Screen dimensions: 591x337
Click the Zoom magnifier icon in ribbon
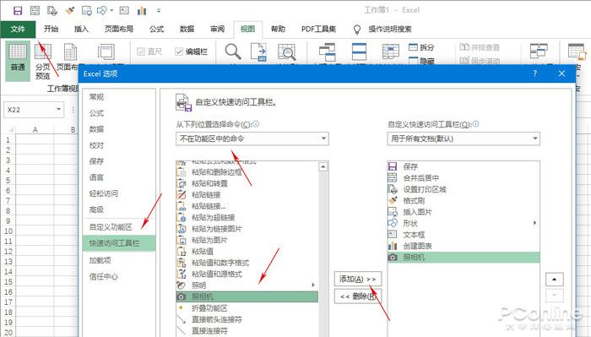pyautogui.click(x=232, y=52)
